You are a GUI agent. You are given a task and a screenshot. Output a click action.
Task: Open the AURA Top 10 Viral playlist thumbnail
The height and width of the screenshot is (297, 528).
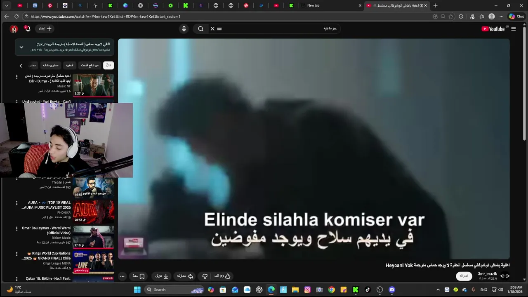point(94,211)
